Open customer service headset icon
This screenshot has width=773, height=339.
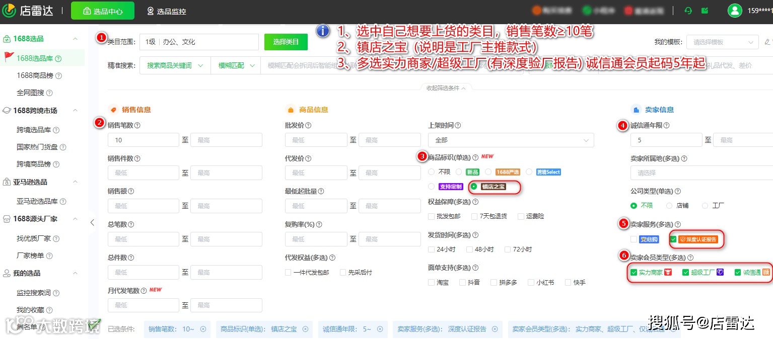(x=688, y=10)
